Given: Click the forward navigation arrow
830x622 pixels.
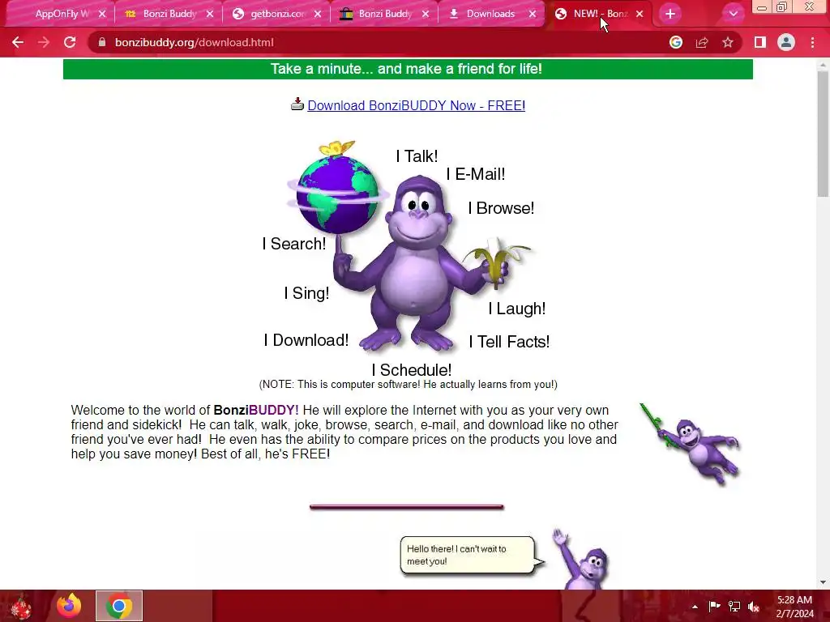Looking at the screenshot, I should (x=44, y=42).
